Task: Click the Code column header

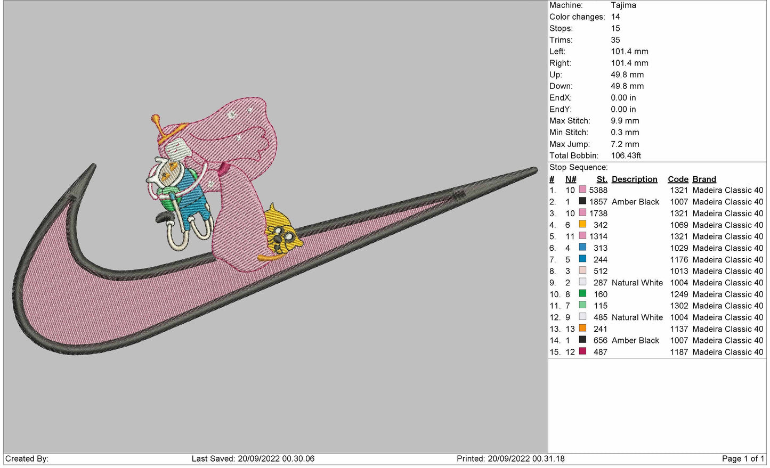Action: pyautogui.click(x=678, y=179)
